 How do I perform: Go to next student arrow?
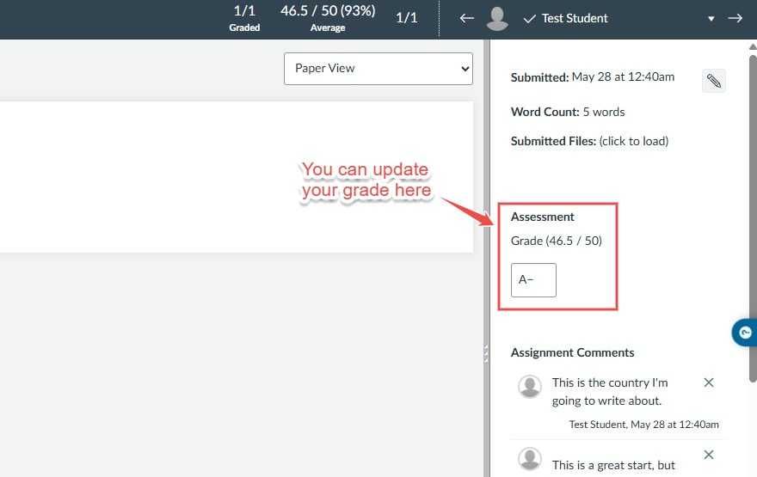[x=735, y=18]
